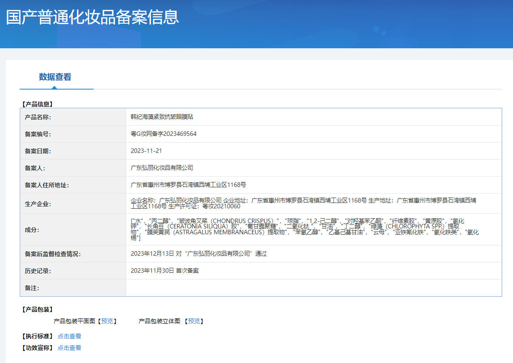The height and width of the screenshot is (363, 513).
Task: Click the 产品名称 label cell
Action: coord(73,117)
